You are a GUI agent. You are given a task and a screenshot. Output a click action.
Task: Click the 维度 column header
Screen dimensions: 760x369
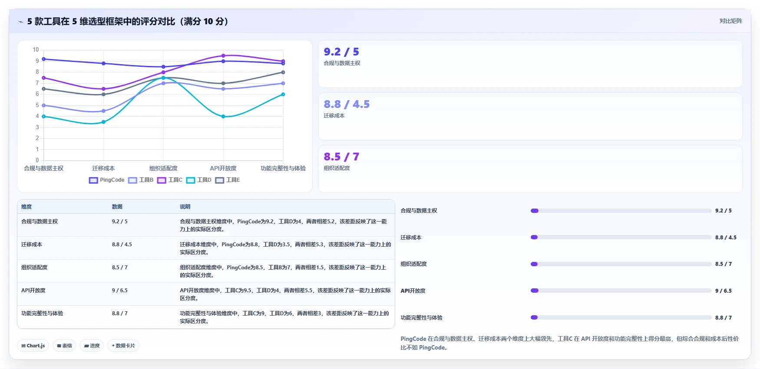pyautogui.click(x=26, y=207)
